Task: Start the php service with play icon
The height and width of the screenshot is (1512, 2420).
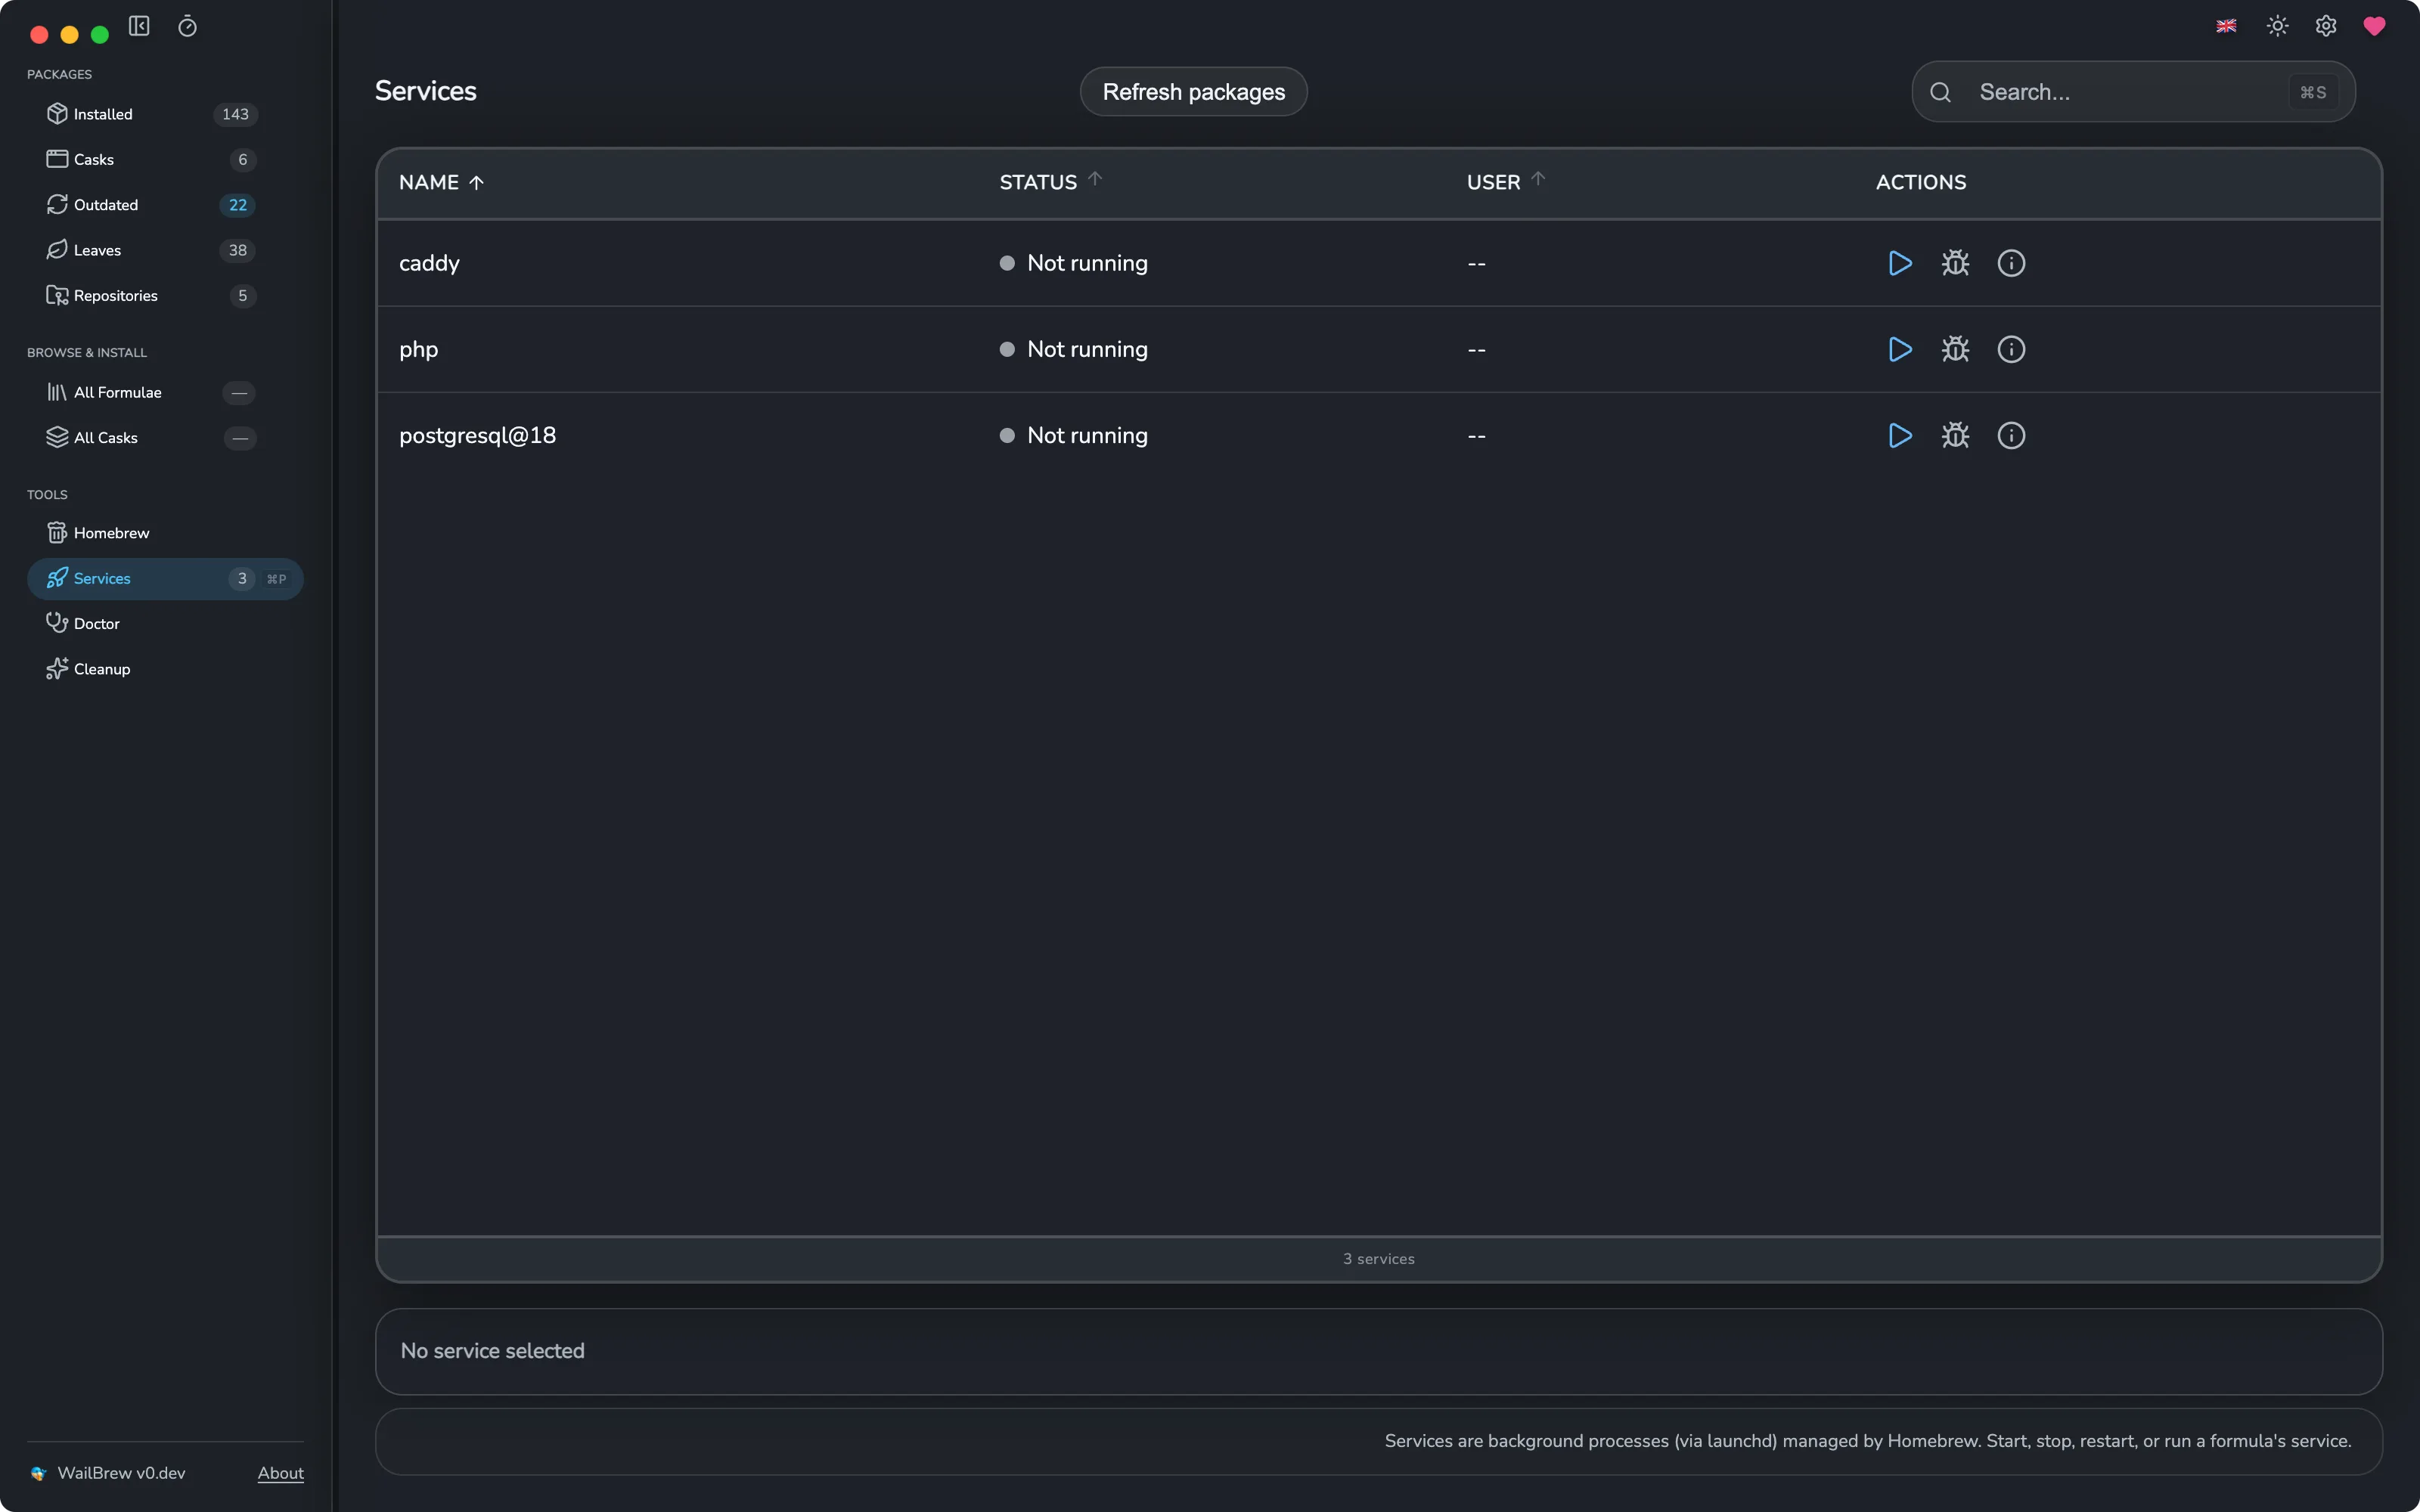Action: pyautogui.click(x=1900, y=349)
